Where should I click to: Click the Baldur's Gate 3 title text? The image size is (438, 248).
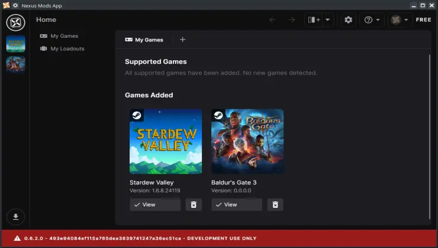(234, 182)
